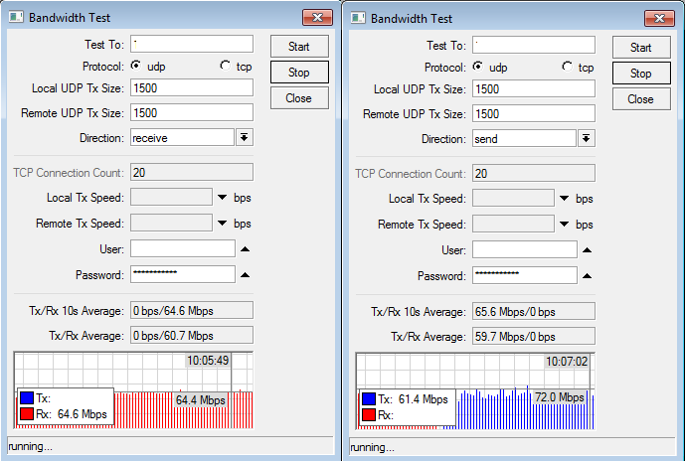
Task: Click TCP Connection Count field in left window
Action: tap(192, 172)
